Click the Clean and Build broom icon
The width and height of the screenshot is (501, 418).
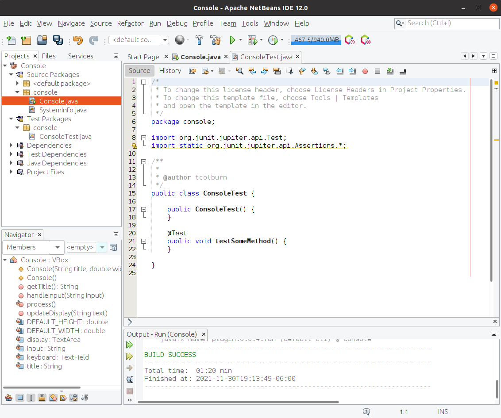(x=215, y=40)
